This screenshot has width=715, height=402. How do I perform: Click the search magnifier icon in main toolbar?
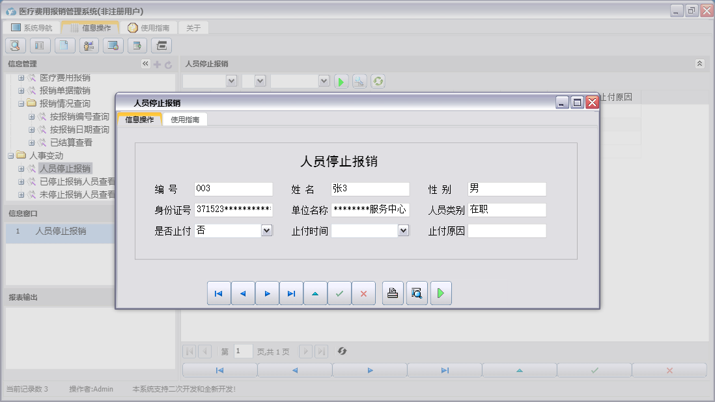(x=16, y=46)
